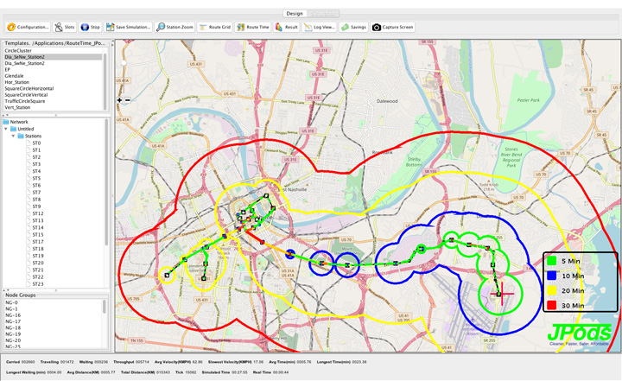Select node group NG-16
The width and height of the screenshot is (622, 381).
click(12, 315)
